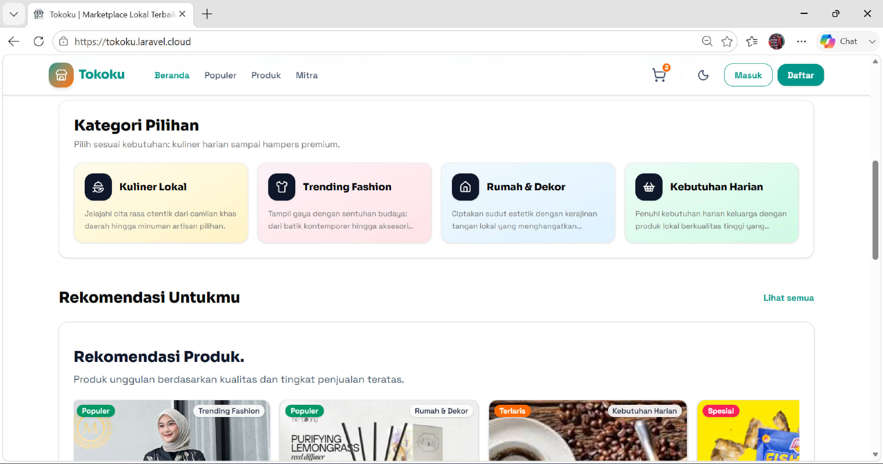Open the browser settings three-dot menu

pos(801,41)
